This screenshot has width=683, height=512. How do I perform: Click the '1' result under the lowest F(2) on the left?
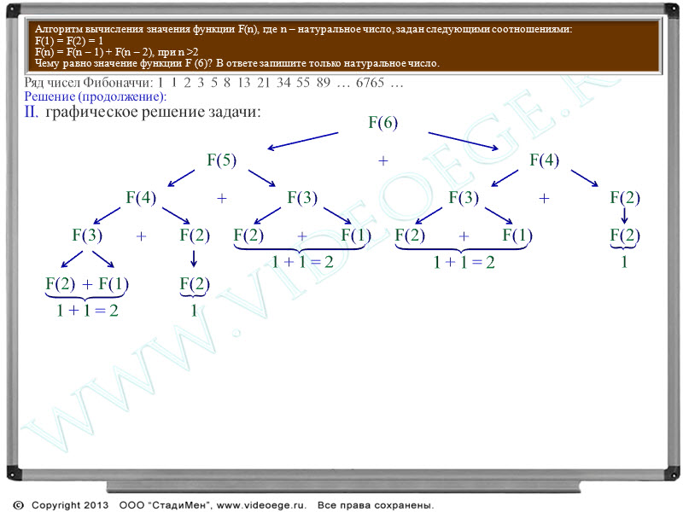(x=194, y=311)
